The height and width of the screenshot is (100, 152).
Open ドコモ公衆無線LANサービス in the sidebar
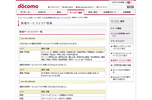click(122, 35)
